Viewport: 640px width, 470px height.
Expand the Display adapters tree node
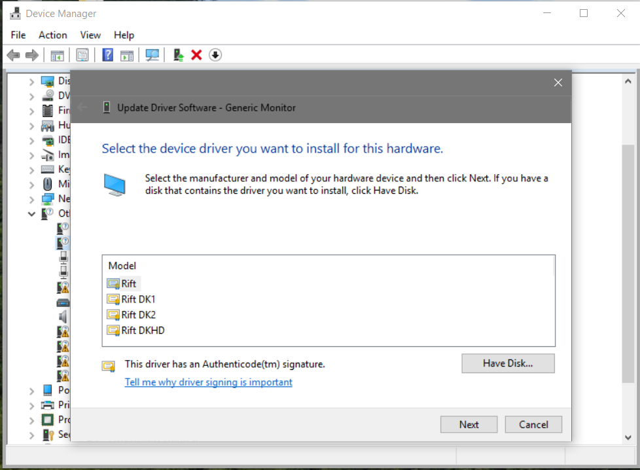coord(31,81)
